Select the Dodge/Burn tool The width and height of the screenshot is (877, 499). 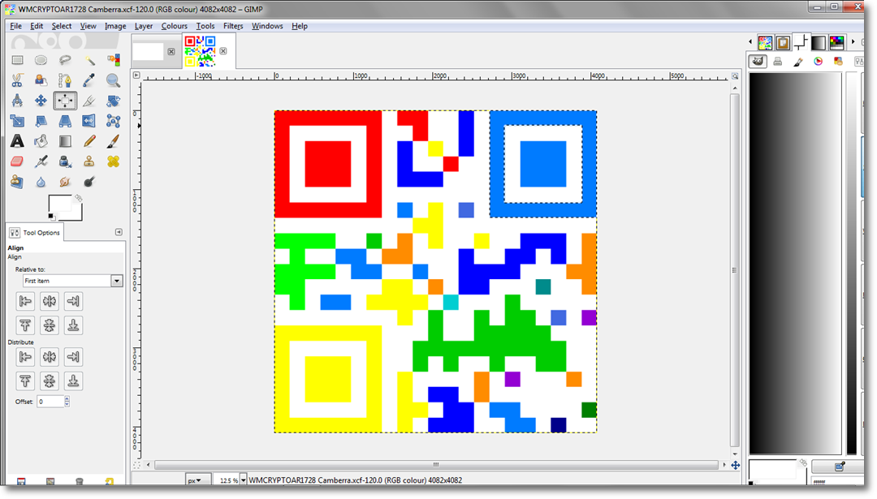tap(89, 182)
